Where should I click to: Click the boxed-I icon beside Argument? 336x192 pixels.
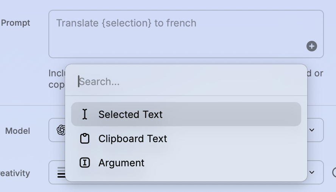85,163
